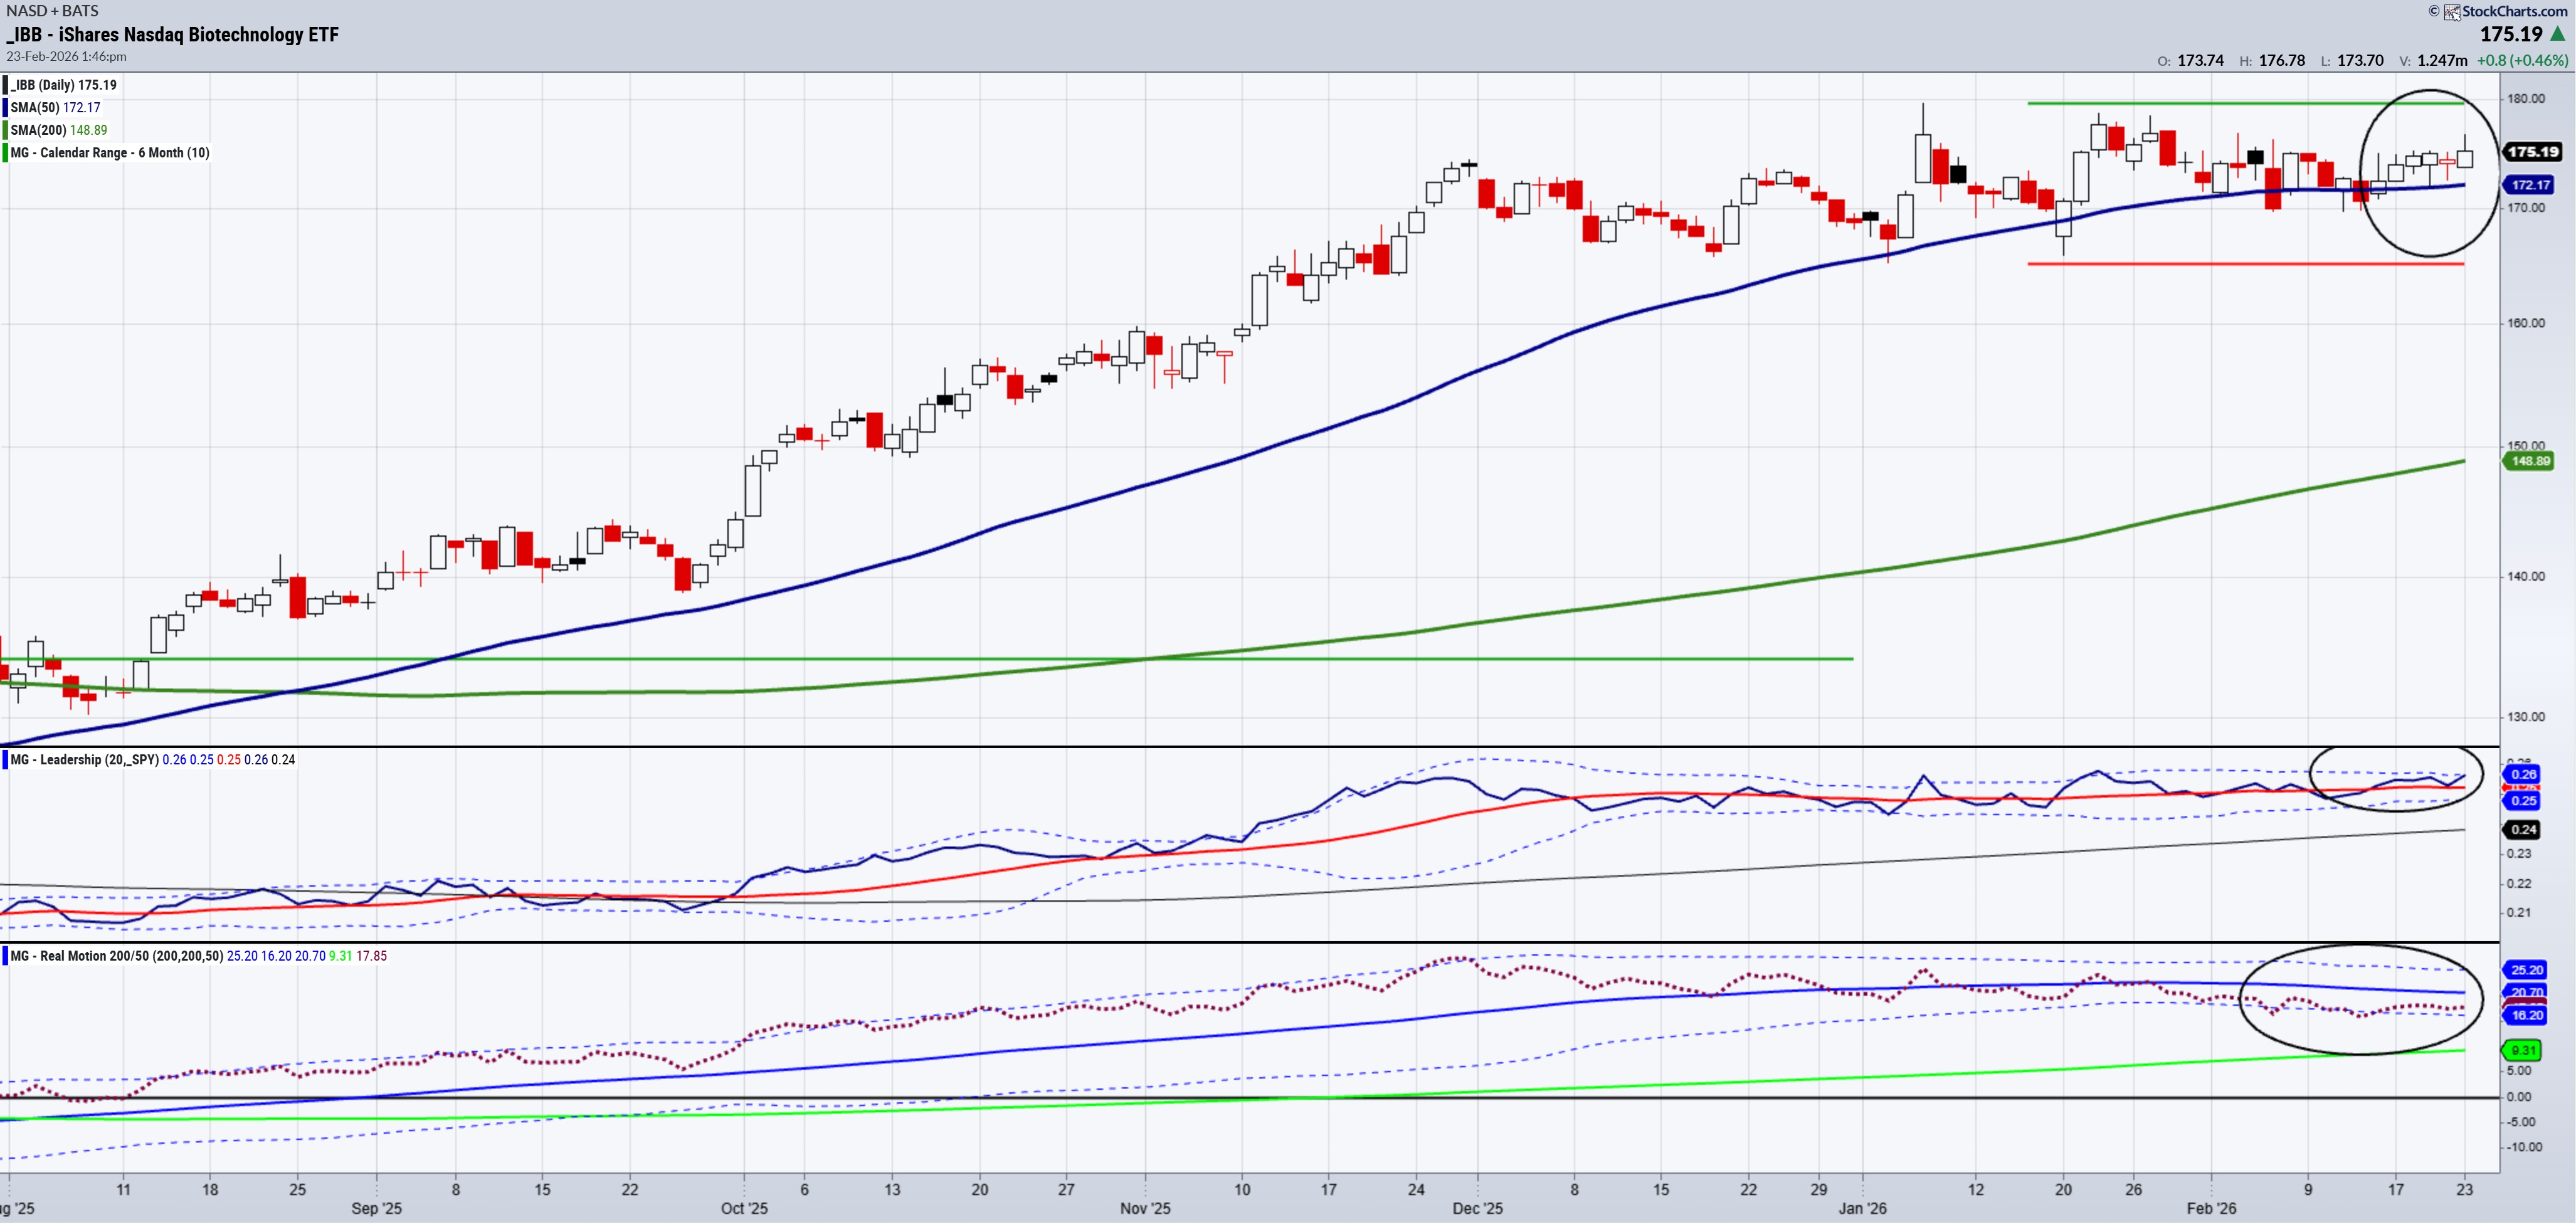Click the black swatch beside _IBB (Daily)
The width and height of the screenshot is (2576, 1224).
point(5,85)
